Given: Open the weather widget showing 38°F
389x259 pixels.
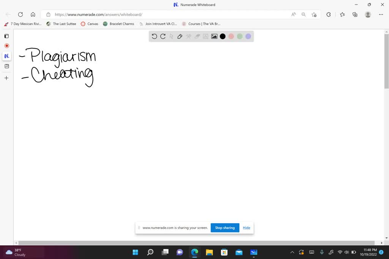Looking at the screenshot, I should click(x=16, y=252).
